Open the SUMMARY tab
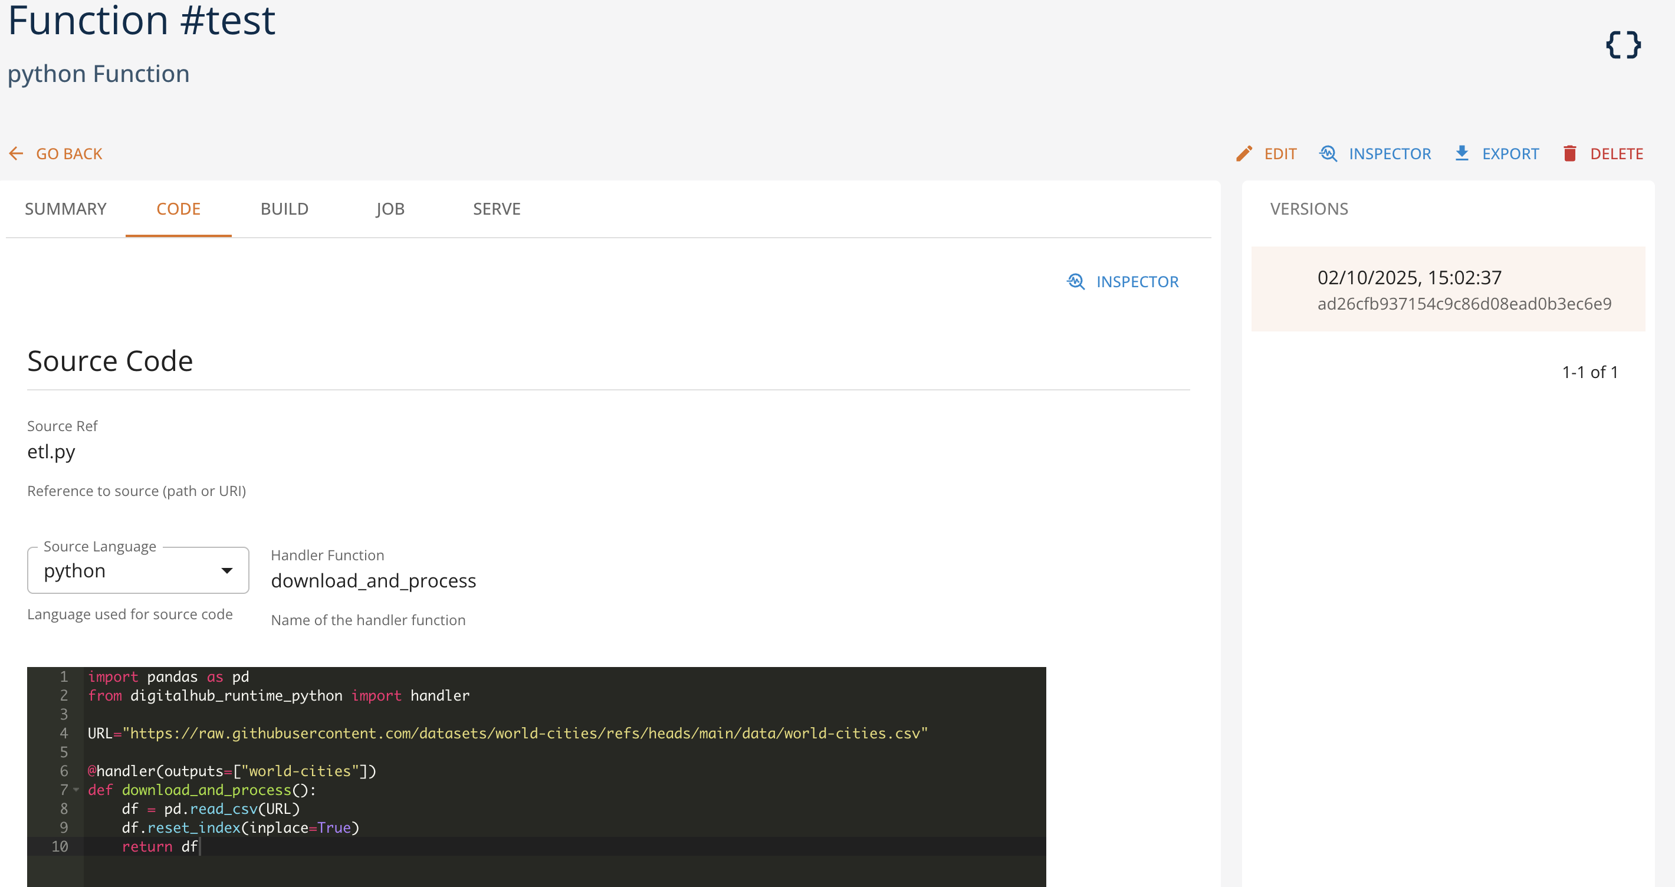Screen dimensions: 1675x887 [65, 209]
